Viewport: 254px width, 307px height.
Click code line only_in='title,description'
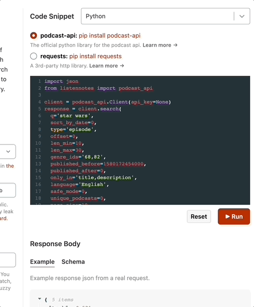coord(94,177)
